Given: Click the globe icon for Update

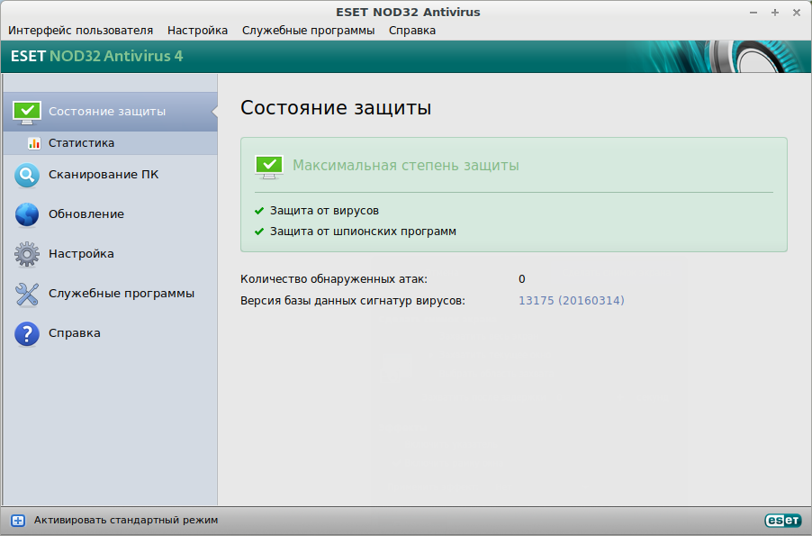Looking at the screenshot, I should [x=27, y=214].
